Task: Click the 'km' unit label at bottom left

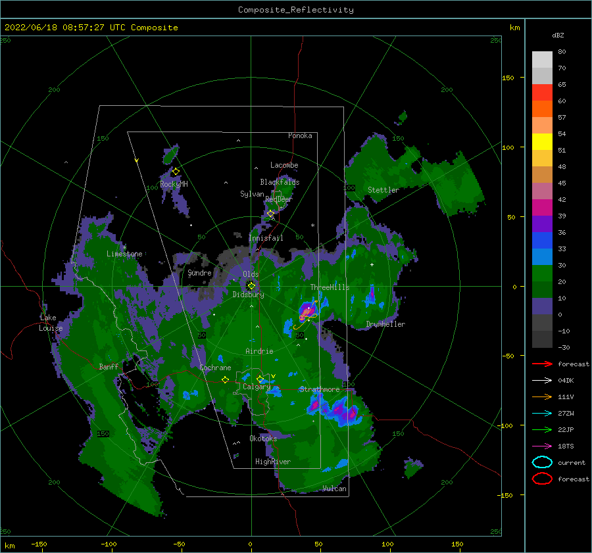Action: (x=9, y=546)
